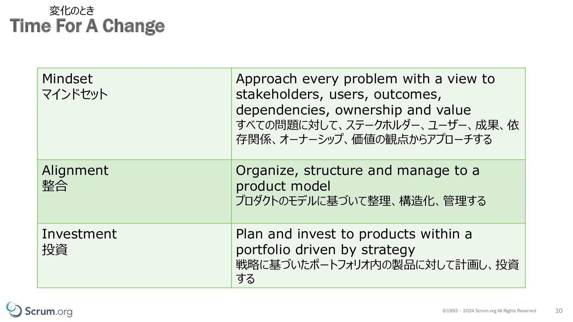Viewport: 573px width, 322px height.
Task: Click the Japanese subtitle 変化のとき
Action: coord(72,11)
